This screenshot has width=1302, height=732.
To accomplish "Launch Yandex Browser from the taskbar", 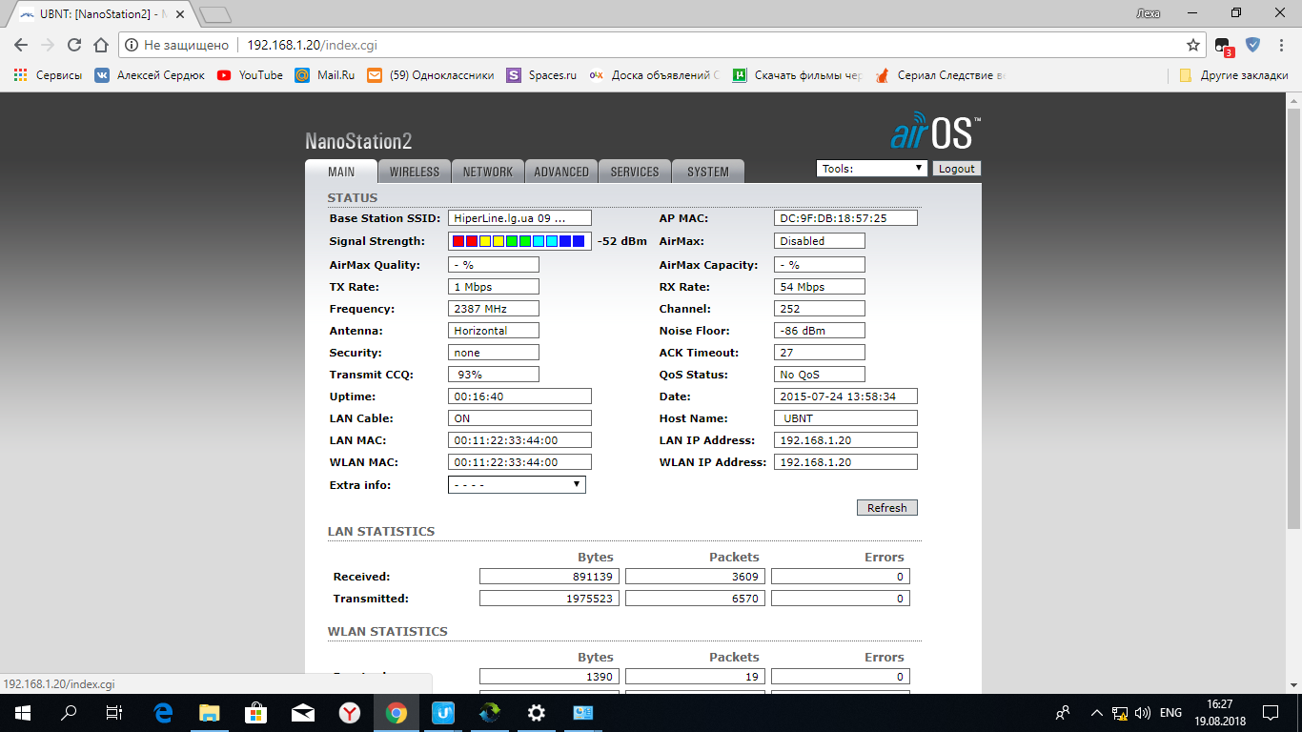I will click(x=349, y=712).
